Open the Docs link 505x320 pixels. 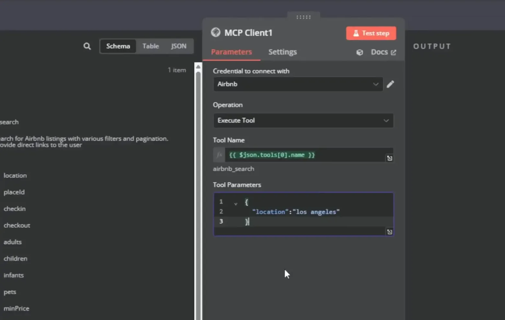coord(383,52)
